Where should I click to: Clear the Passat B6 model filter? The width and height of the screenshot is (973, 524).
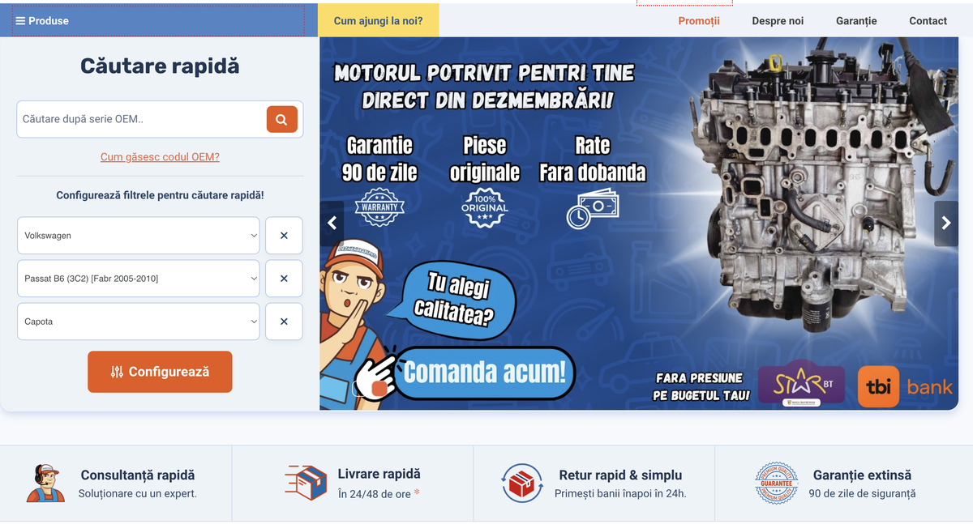click(x=284, y=279)
